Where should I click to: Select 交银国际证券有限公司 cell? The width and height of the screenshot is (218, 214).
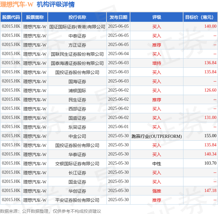[x=77, y=164]
